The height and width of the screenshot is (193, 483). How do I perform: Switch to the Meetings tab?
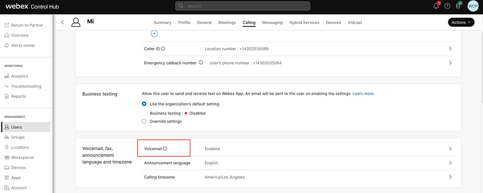[x=227, y=22]
